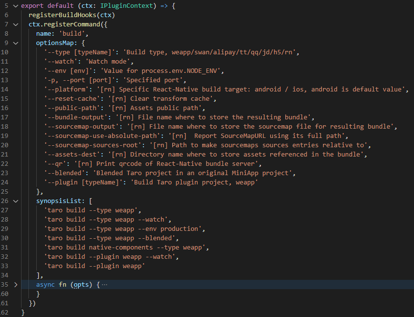Click the folded code ellipsis after fn (opts) {
Image resolution: width=414 pixels, height=317 pixels.
coord(105,285)
